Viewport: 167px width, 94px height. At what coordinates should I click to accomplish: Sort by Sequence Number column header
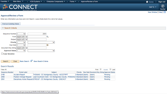[7, 72]
